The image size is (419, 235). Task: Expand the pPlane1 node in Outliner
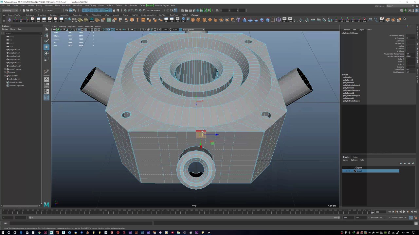tap(5, 72)
